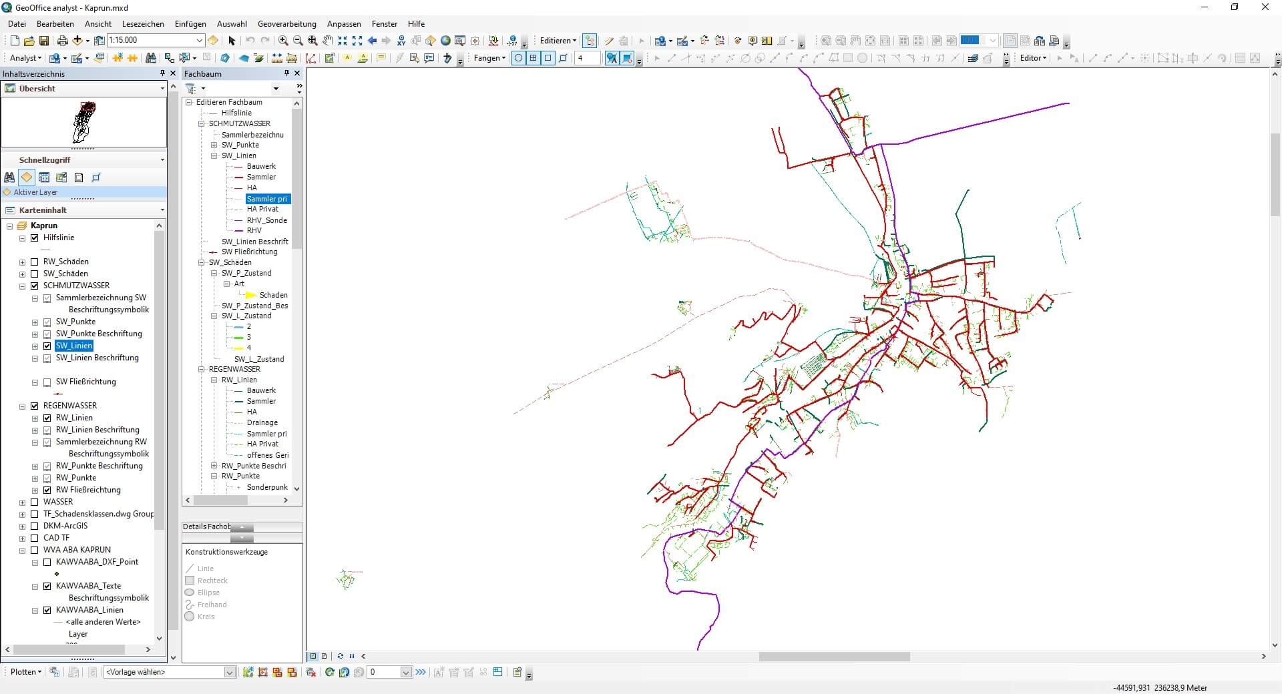This screenshot has width=1282, height=694.
Task: Click the Print icon in toolbar
Action: (x=62, y=41)
